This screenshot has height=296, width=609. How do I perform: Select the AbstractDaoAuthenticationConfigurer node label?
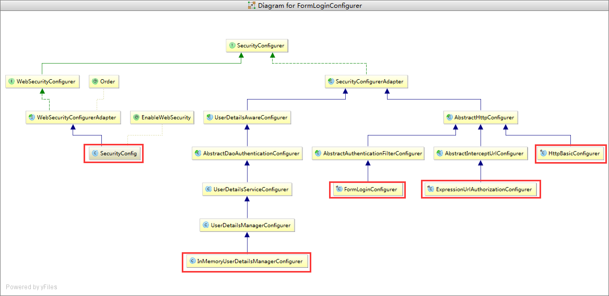click(x=251, y=153)
